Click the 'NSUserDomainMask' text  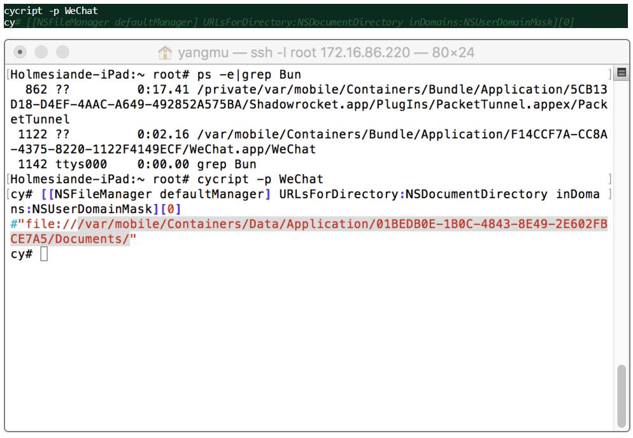(92, 209)
